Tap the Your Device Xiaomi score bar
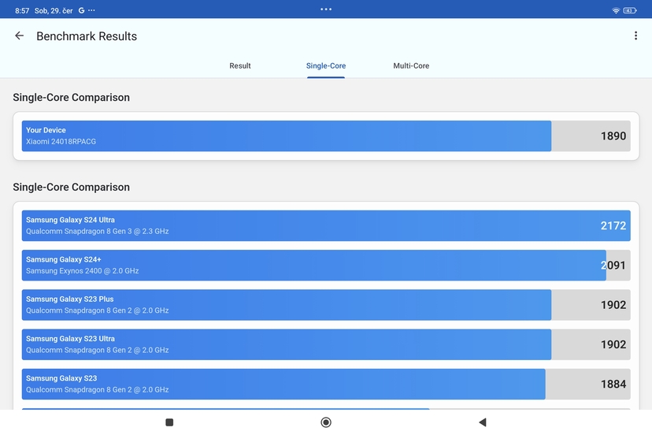This screenshot has width=652, height=435. (326, 136)
